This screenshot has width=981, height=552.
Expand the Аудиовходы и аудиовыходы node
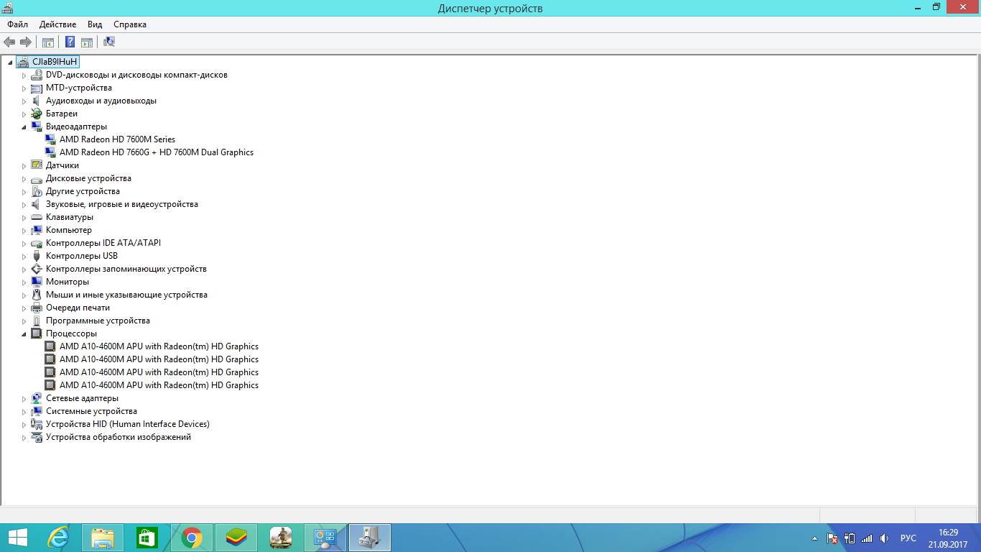click(24, 101)
